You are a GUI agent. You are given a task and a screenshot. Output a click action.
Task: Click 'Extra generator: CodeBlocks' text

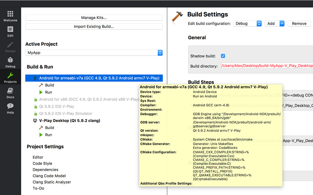point(215,148)
